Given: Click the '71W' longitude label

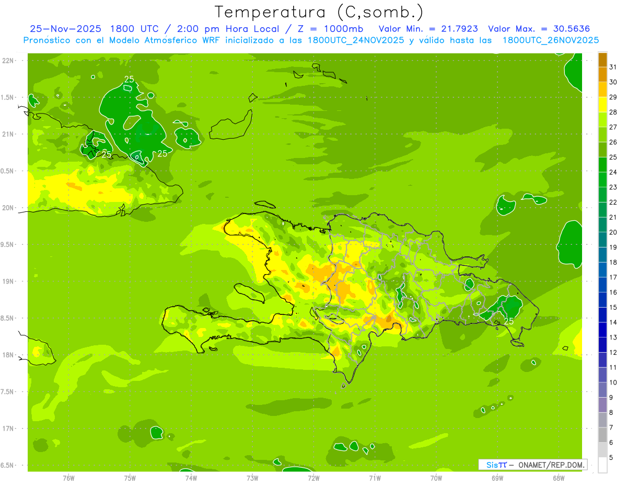Looking at the screenshot, I should (x=375, y=478).
